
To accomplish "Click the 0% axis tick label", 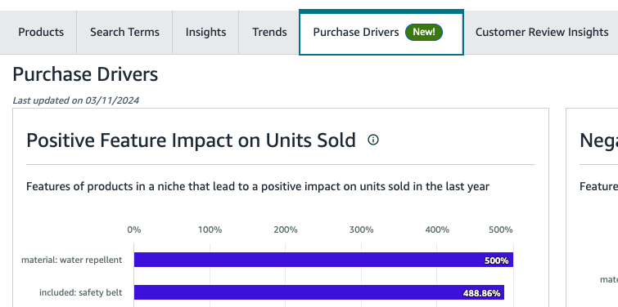I will [x=134, y=229].
